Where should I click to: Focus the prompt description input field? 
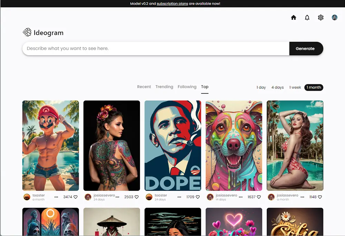pos(156,49)
